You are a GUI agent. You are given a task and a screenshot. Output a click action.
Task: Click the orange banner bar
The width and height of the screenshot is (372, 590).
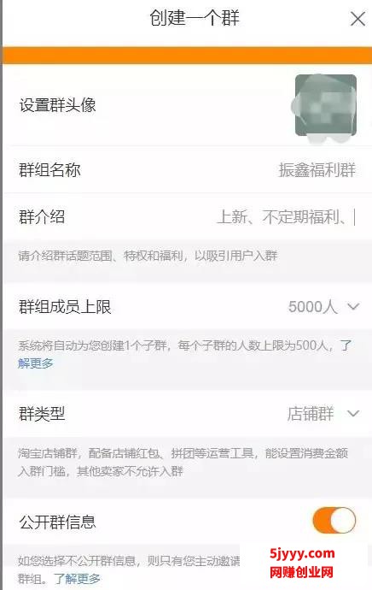[x=187, y=55]
